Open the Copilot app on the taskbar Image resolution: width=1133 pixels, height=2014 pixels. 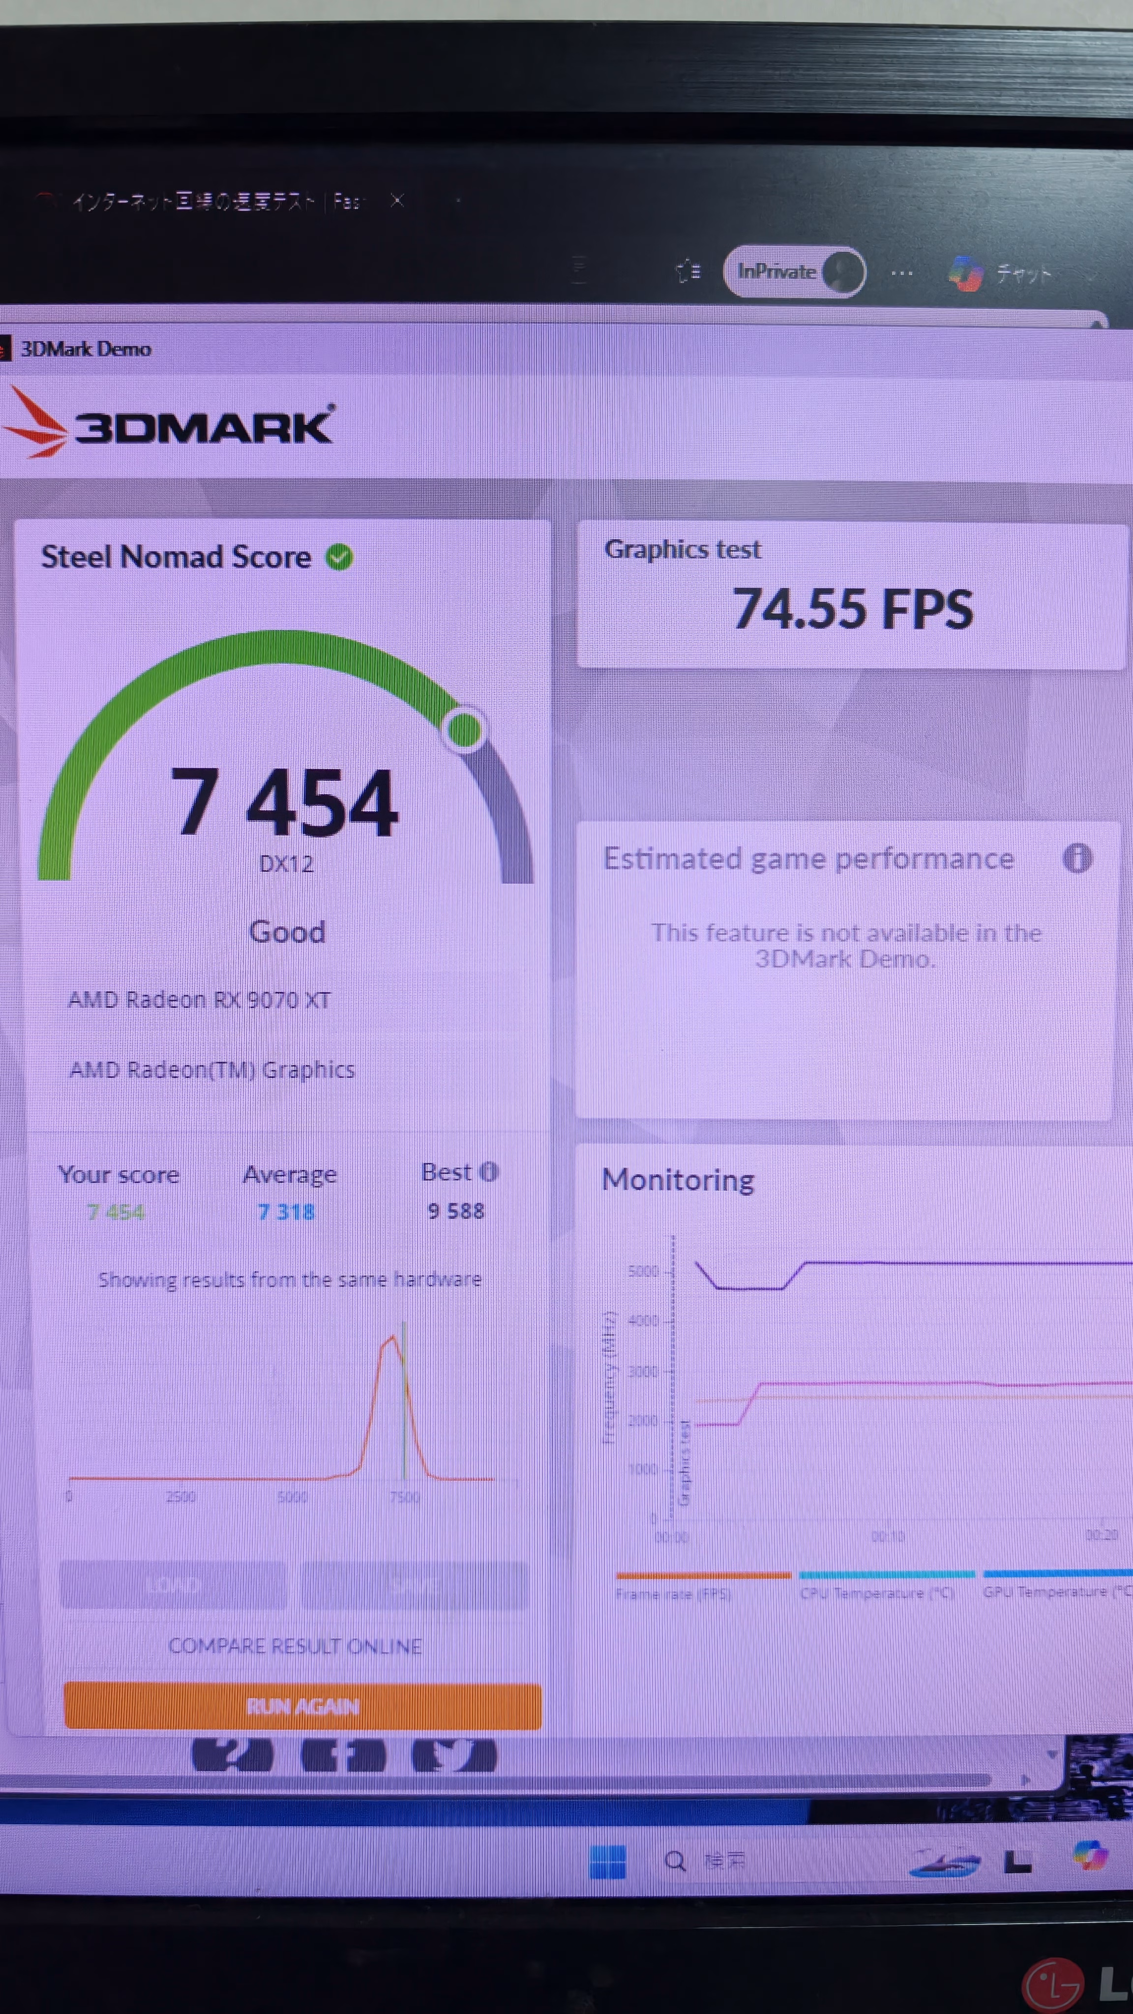pyautogui.click(x=1090, y=1855)
